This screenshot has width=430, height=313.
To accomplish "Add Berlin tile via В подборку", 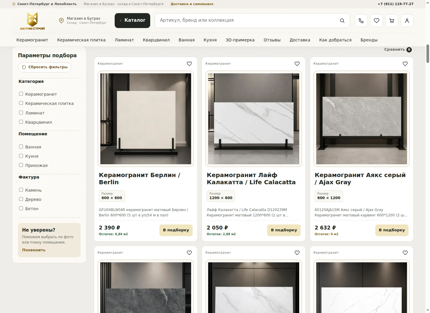I will [x=176, y=230].
